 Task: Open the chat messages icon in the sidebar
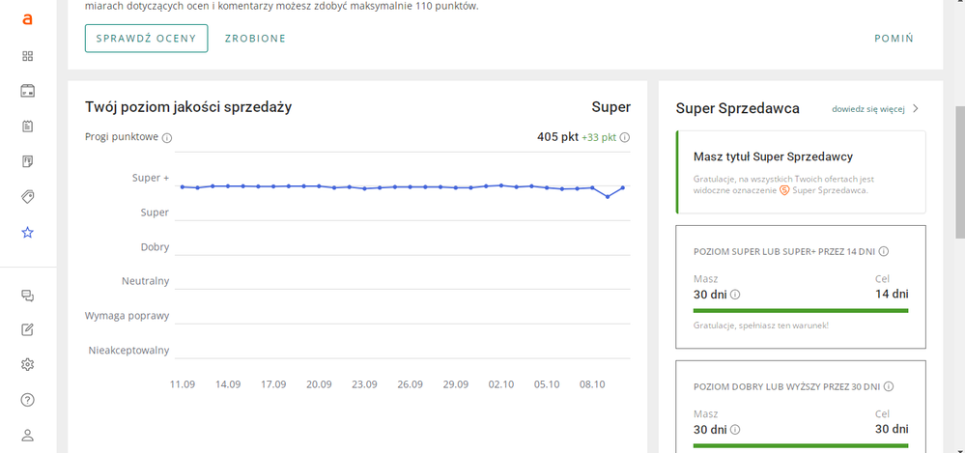(x=27, y=296)
